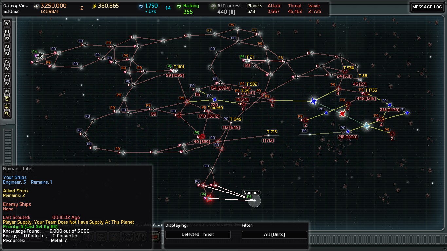Click the Wave counter in the top bar

[314, 9]
